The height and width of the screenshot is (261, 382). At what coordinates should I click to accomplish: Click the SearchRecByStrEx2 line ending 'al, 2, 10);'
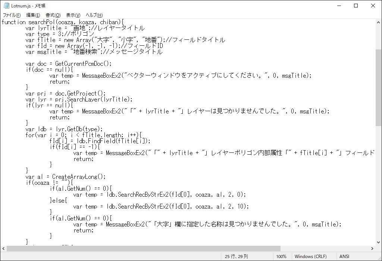[x=161, y=206]
